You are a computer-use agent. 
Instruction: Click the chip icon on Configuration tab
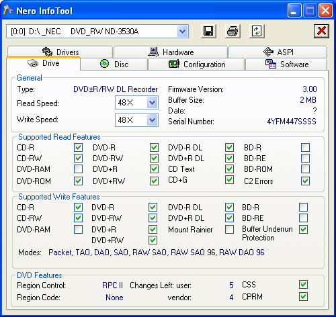(174, 64)
